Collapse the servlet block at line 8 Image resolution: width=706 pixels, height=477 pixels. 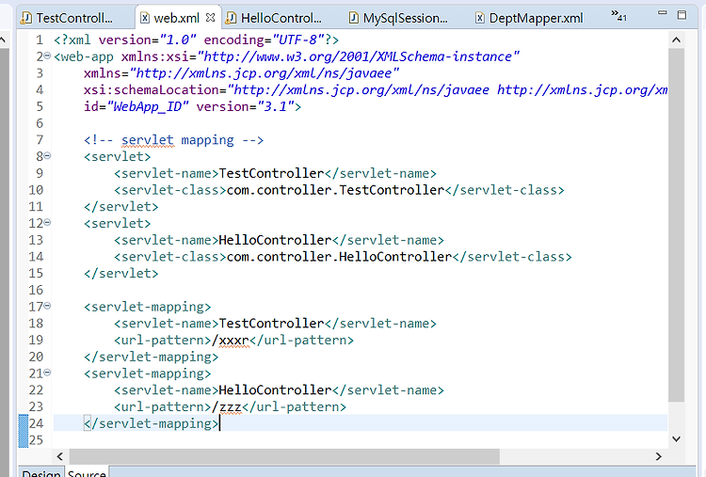47,155
